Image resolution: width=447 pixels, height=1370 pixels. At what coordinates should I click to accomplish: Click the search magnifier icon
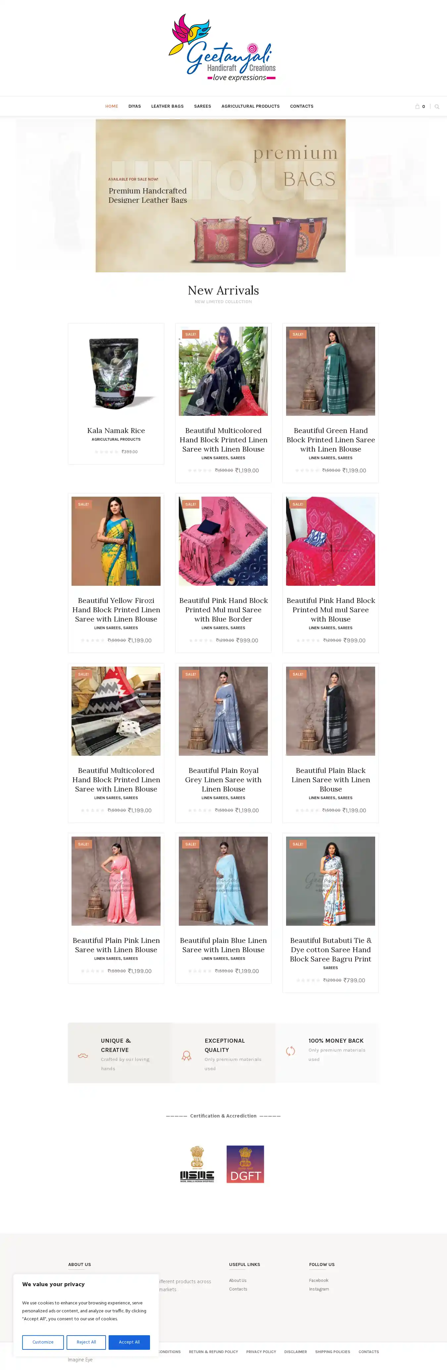click(x=437, y=106)
